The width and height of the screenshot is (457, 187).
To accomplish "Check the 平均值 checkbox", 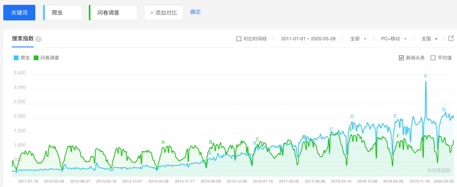I will coord(433,58).
